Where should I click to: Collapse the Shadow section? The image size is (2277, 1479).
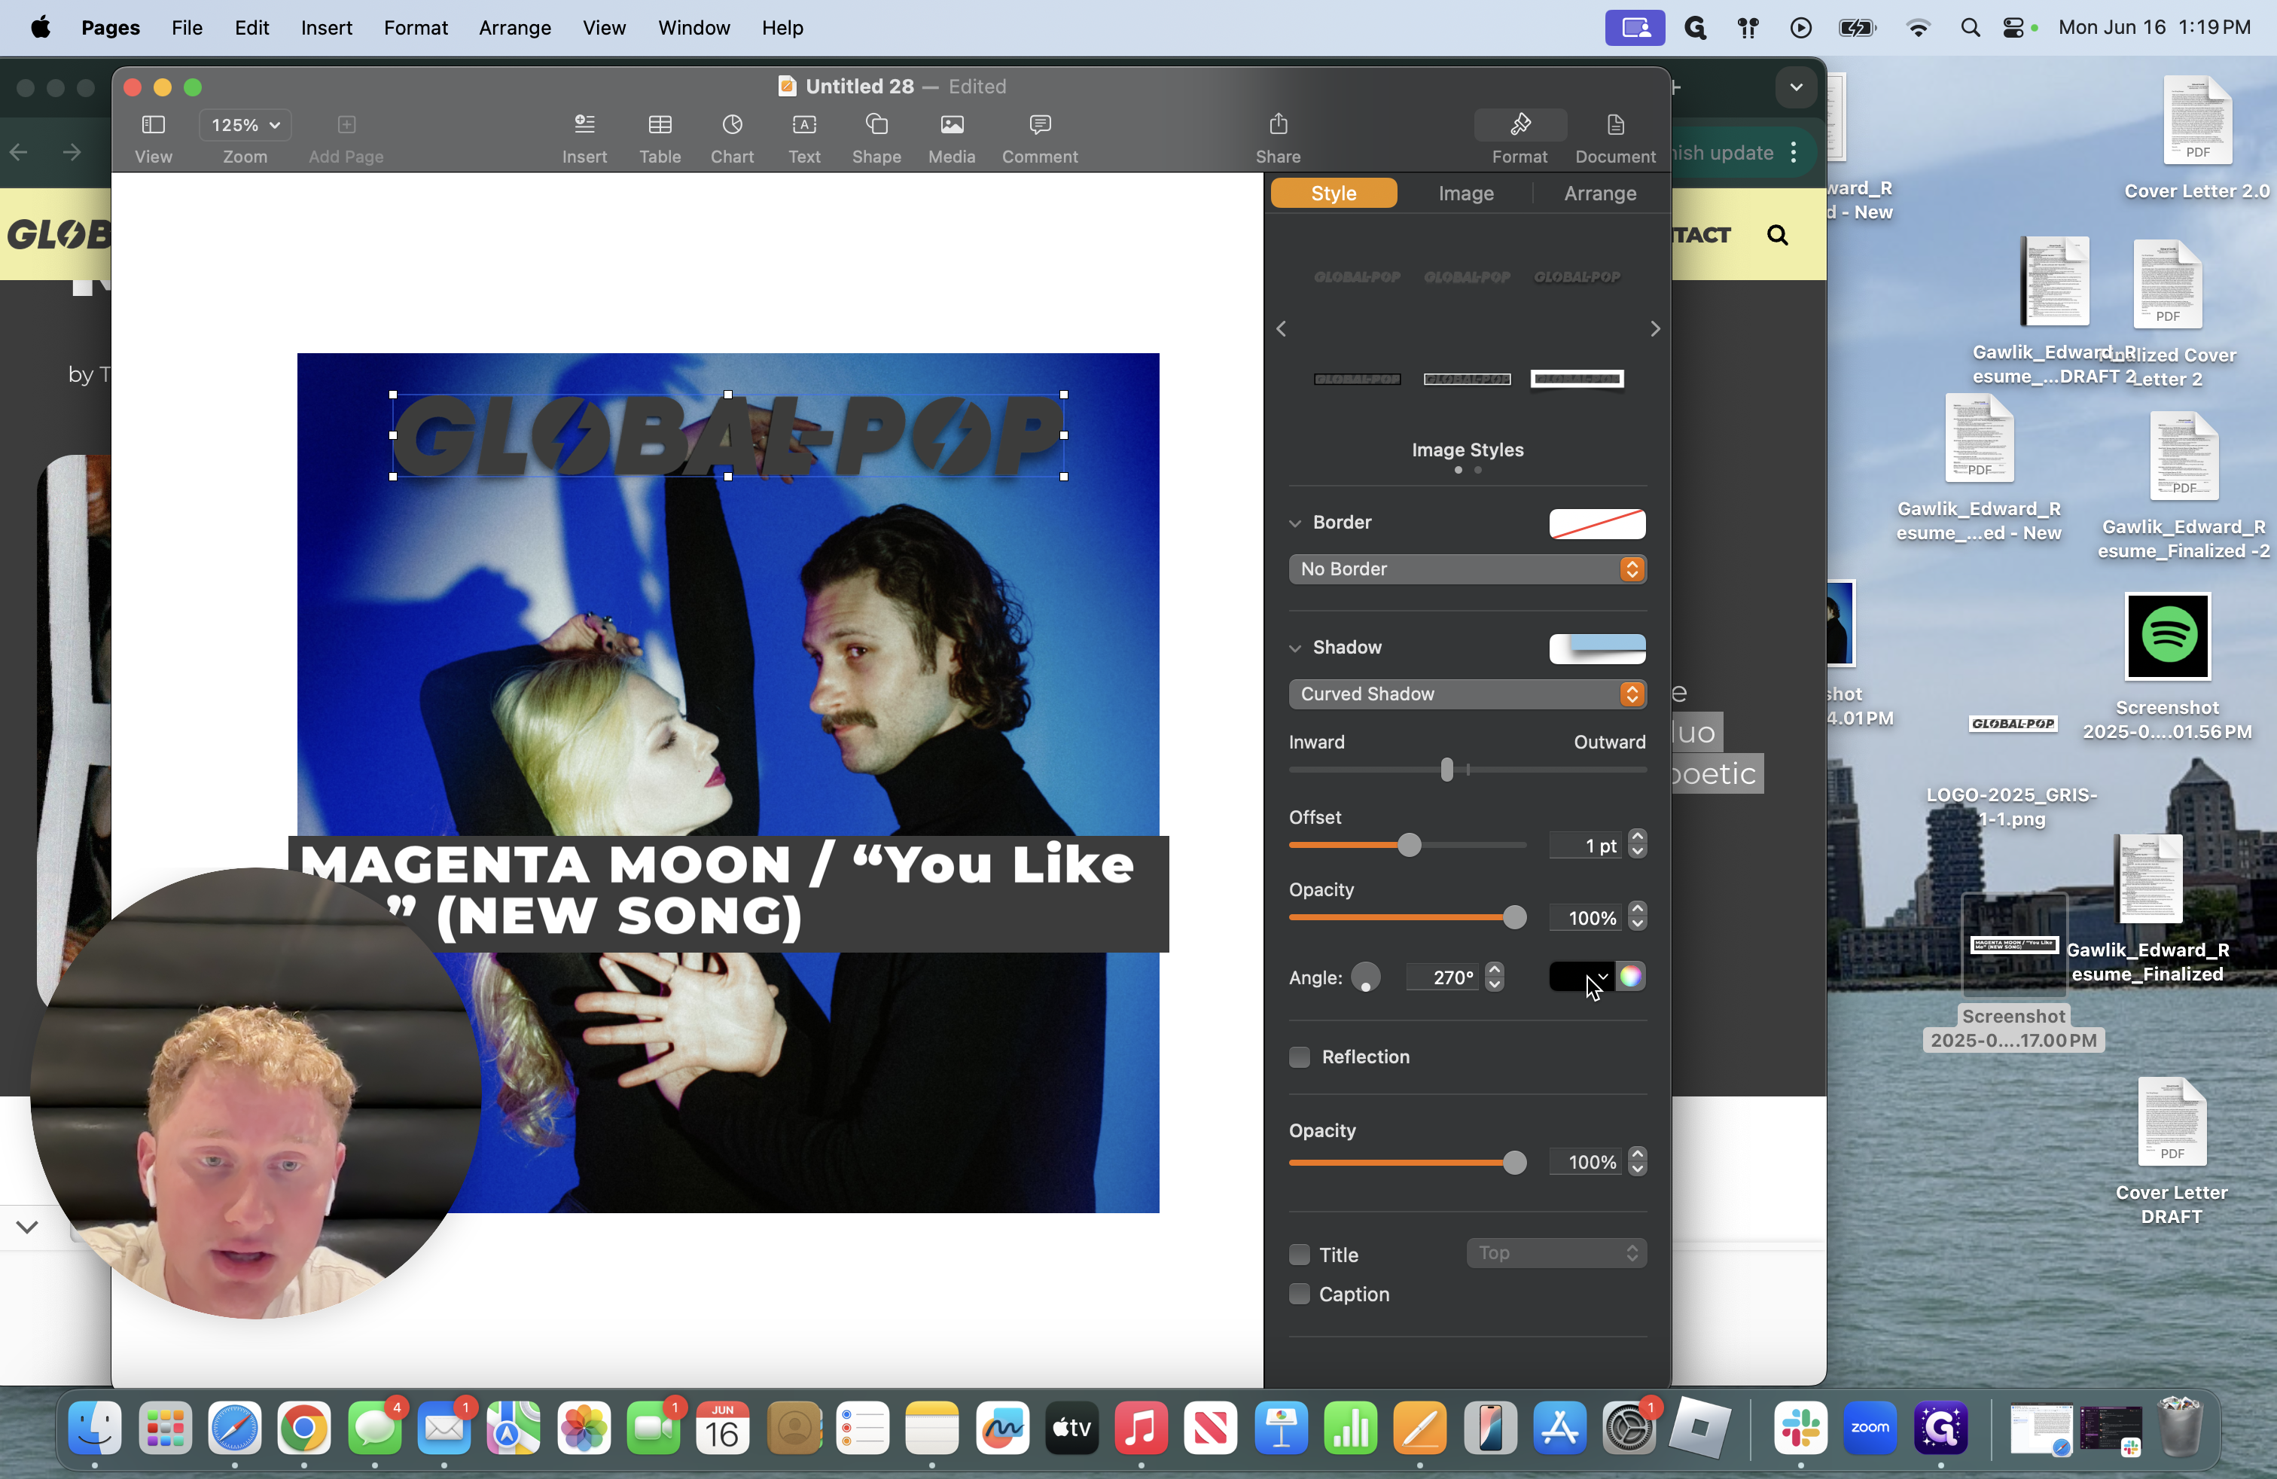point(1294,648)
